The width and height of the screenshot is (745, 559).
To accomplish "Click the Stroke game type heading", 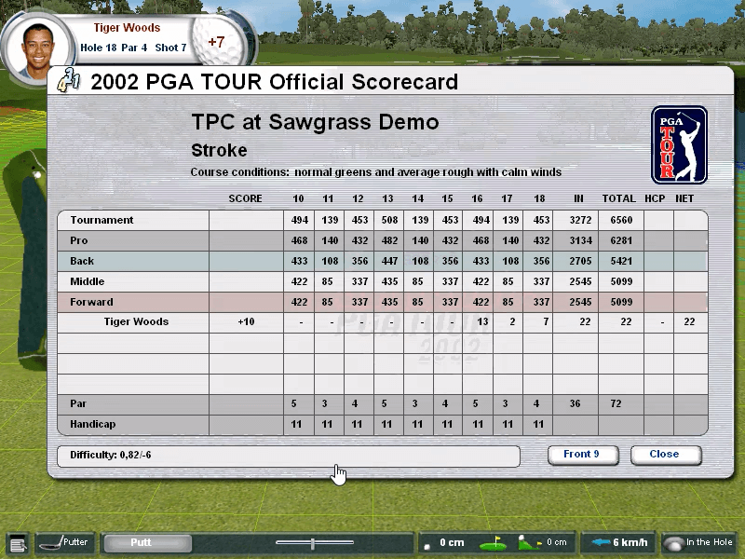I will (x=219, y=151).
